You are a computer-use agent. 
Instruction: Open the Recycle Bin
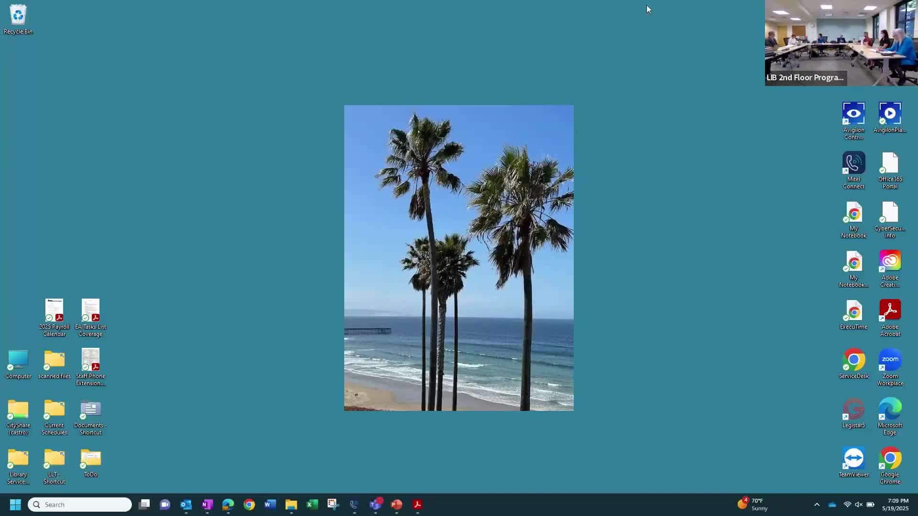coord(18,16)
